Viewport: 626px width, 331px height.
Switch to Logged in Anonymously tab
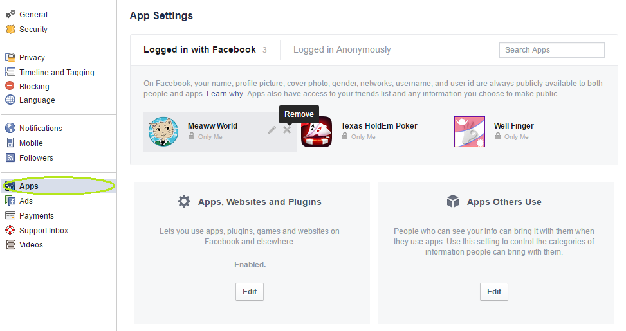[342, 50]
